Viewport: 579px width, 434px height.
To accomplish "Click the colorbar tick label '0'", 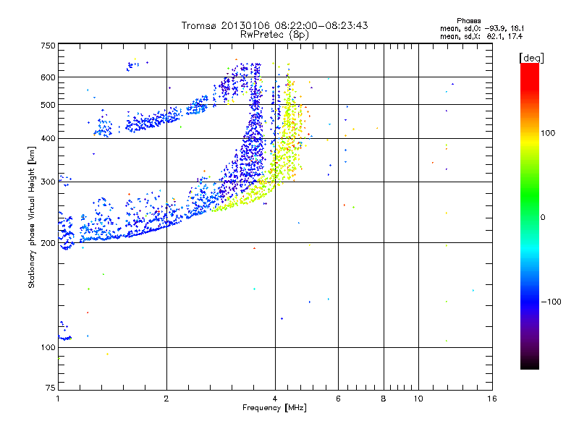I will tap(543, 218).
